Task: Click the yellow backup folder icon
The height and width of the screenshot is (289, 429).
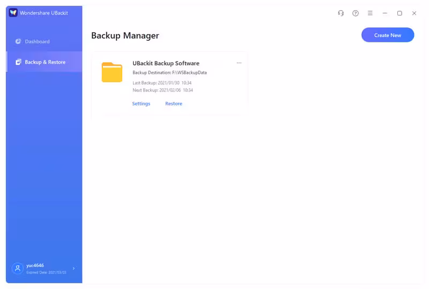Action: pos(112,72)
